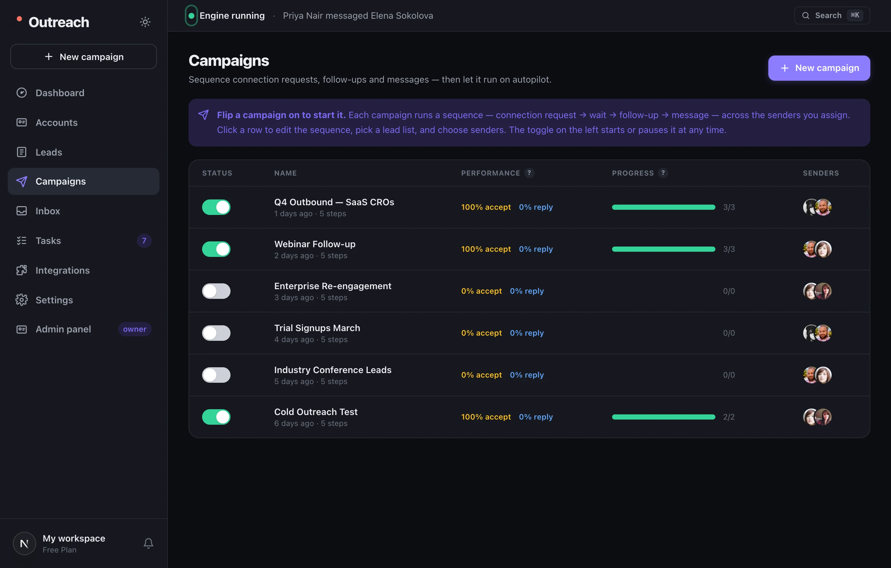The height and width of the screenshot is (568, 891).
Task: Click the Settings gear icon
Action: [x=21, y=300]
